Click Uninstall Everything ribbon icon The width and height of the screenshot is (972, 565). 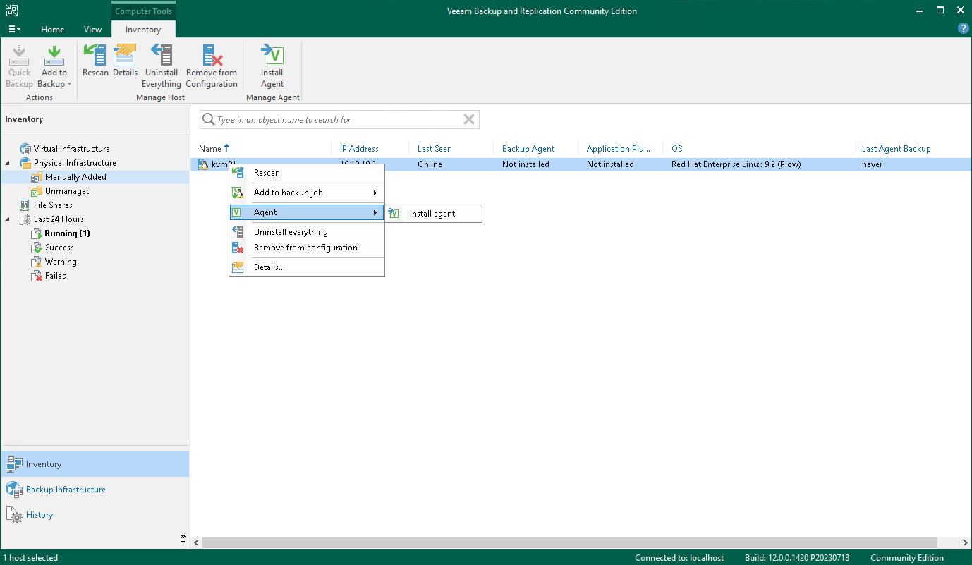162,66
